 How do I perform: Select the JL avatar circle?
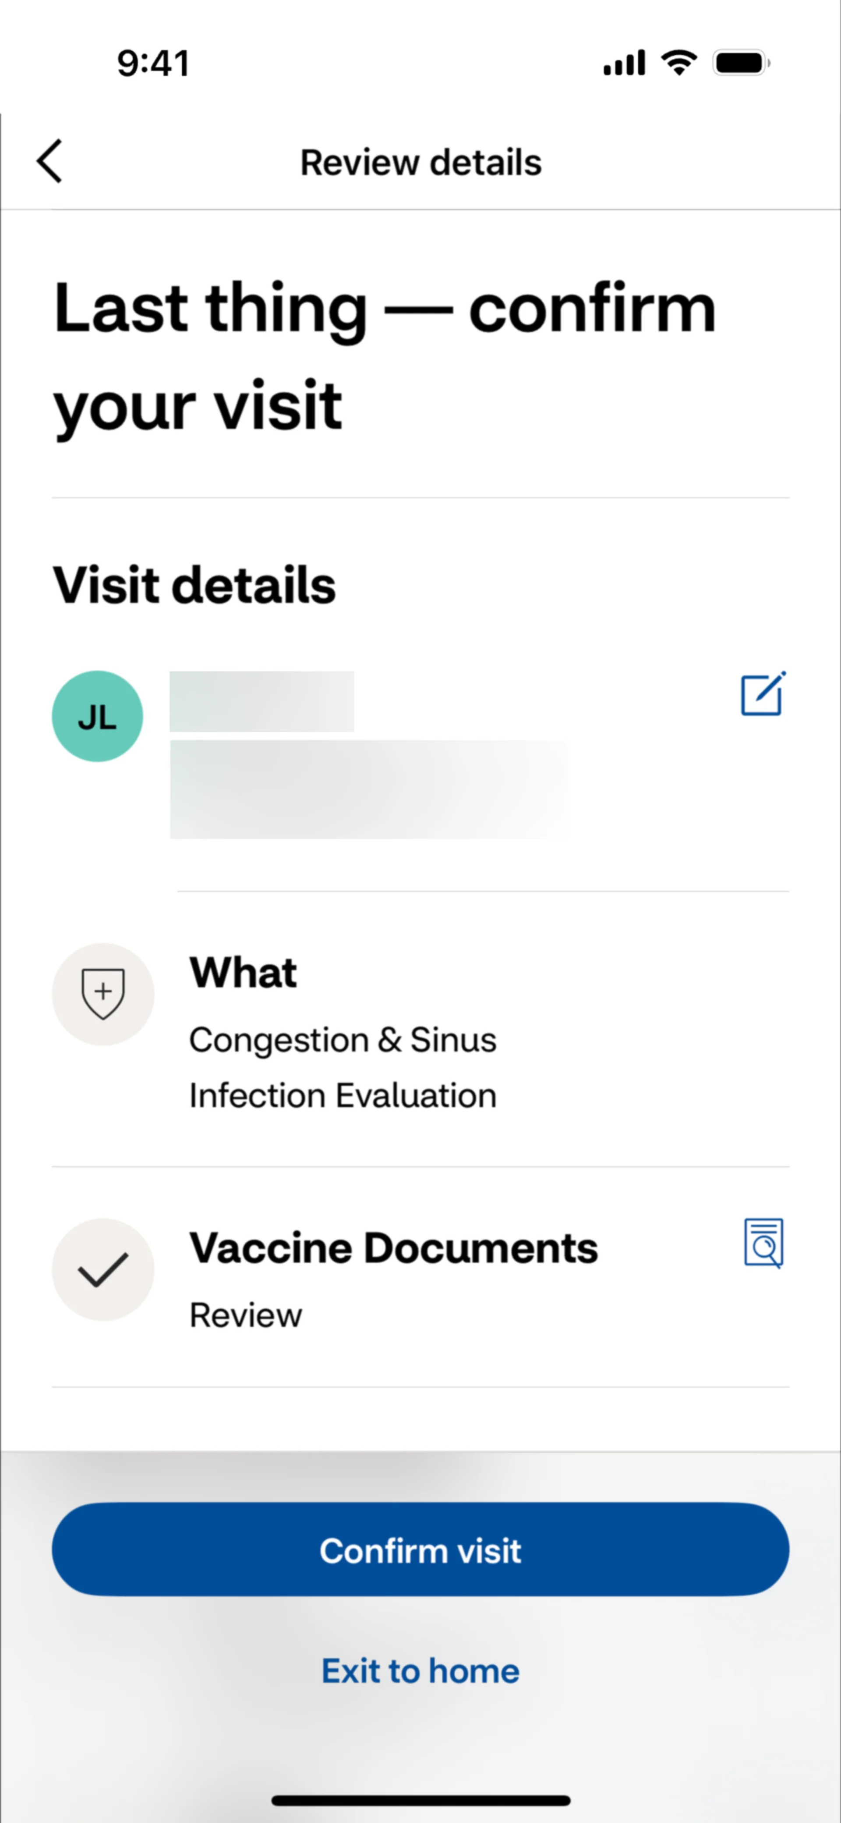tap(98, 716)
